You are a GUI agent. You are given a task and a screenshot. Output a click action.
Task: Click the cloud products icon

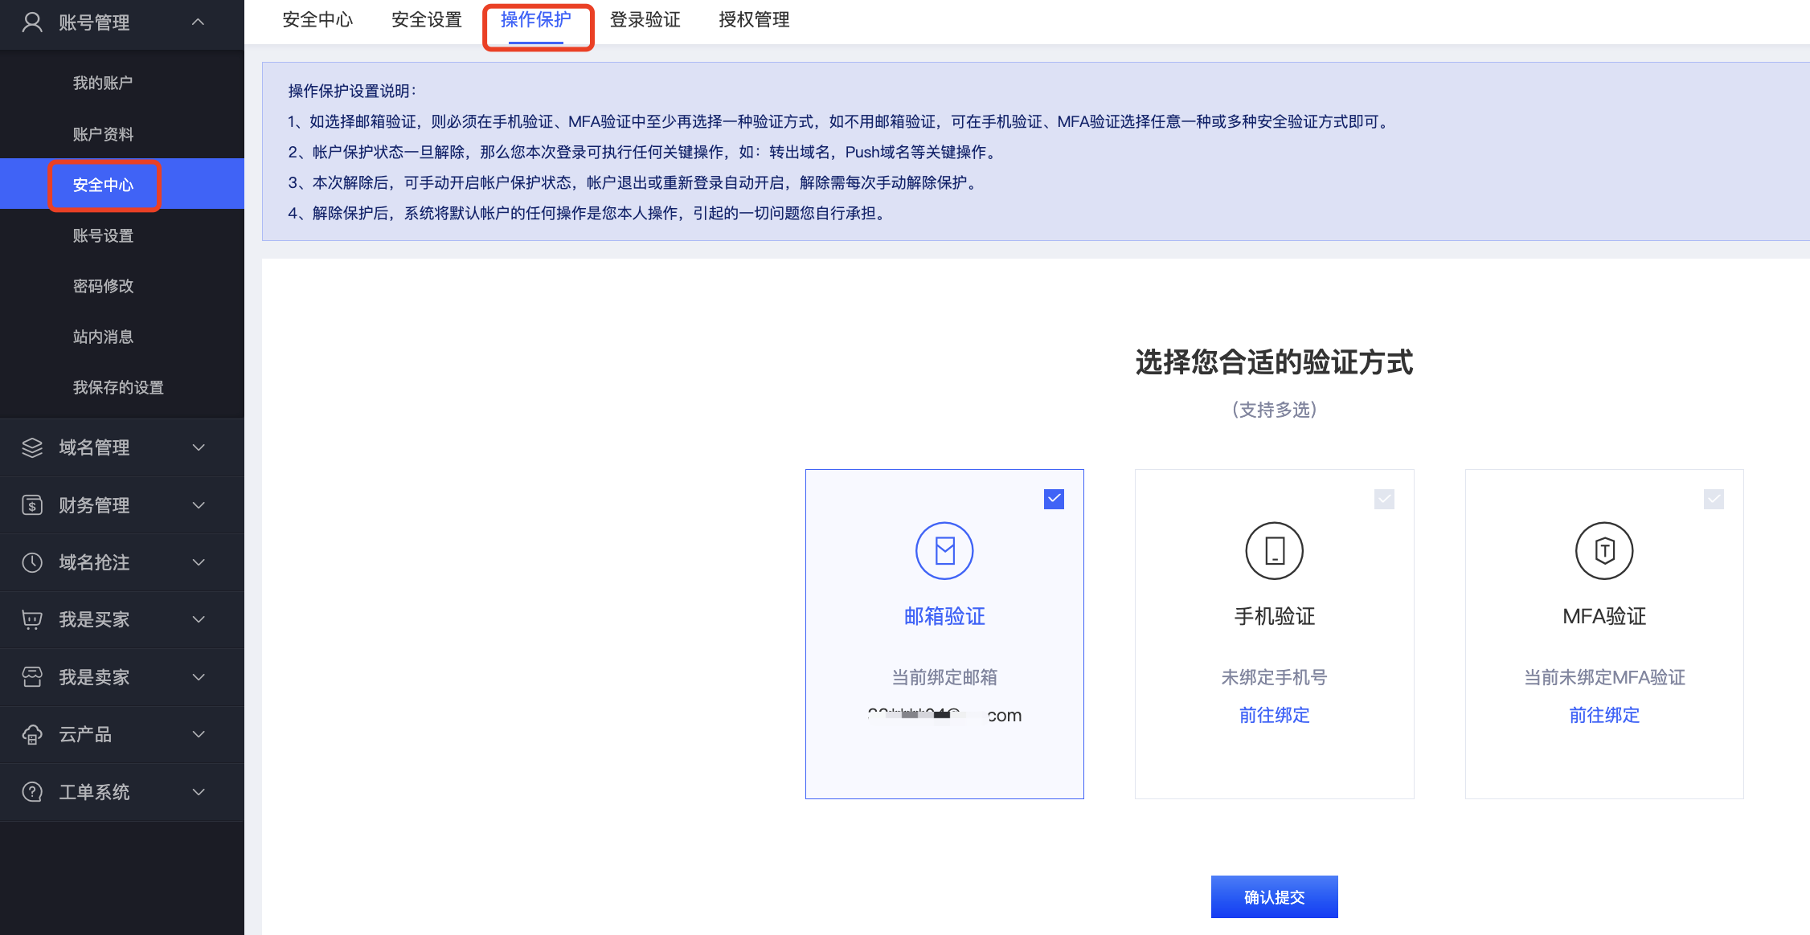tap(32, 734)
